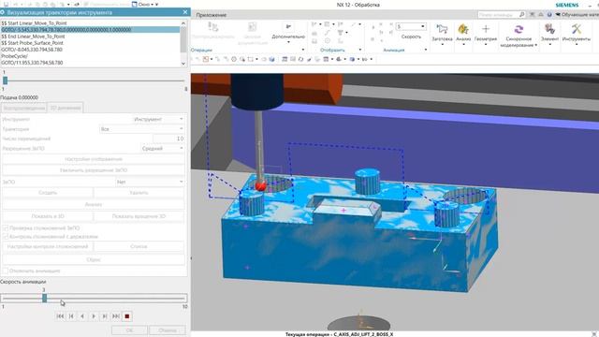
Task: Select the line $$ End Linear_Move_To_Point
Action: 33,37
